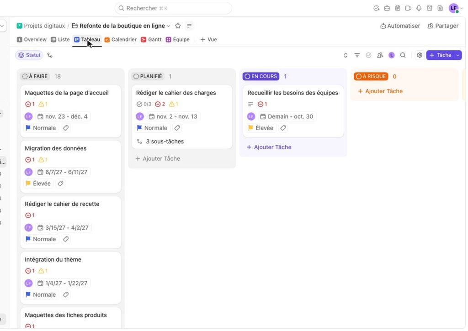Click the PLANIFIÉ status circle in column header
The image size is (468, 331).
click(136, 77)
